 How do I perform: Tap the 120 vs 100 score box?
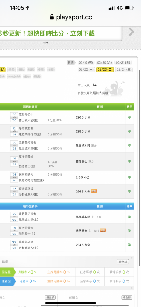click(14, 117)
